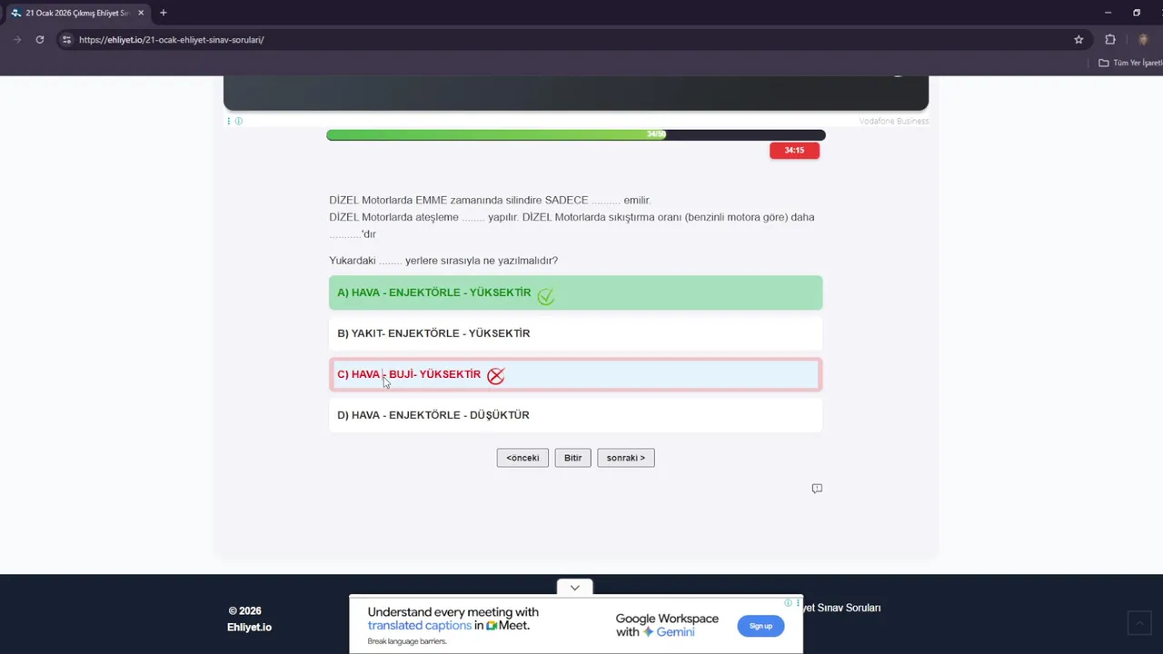Select answer B) YAKIT- ENJEKTÖRLE - YÜKSEKTİR
This screenshot has height=654, width=1163.
click(x=576, y=333)
